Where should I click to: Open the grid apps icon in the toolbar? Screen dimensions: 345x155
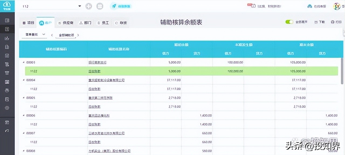click(100, 6)
